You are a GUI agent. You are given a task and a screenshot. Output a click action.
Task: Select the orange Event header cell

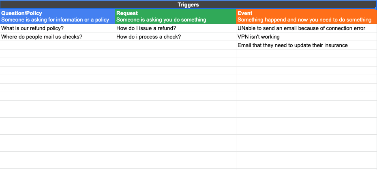pos(306,16)
